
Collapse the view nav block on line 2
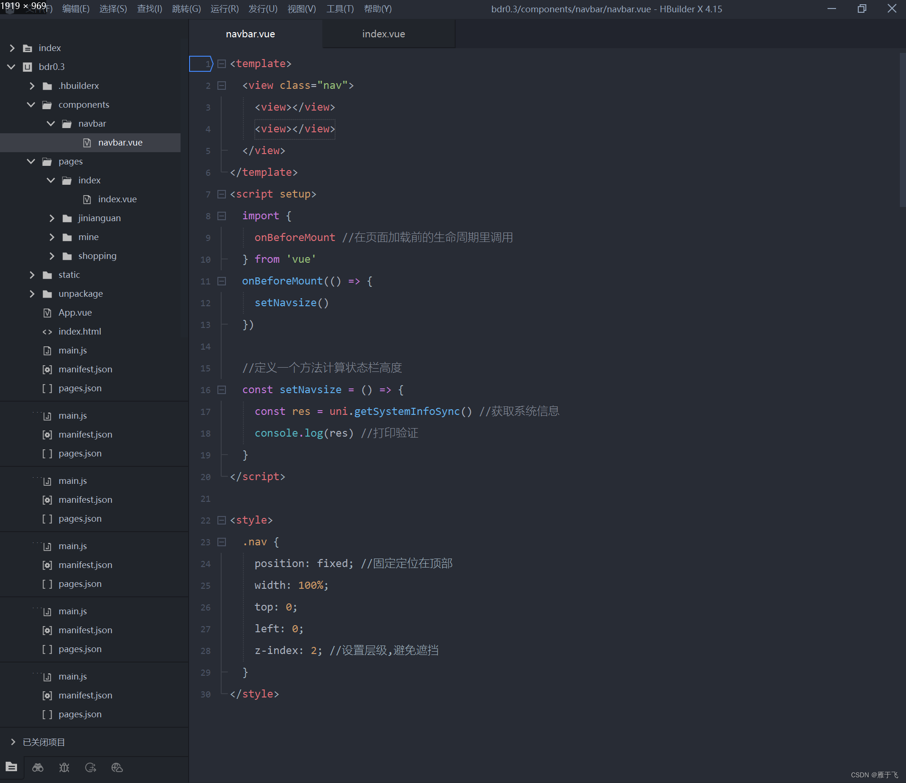221,86
